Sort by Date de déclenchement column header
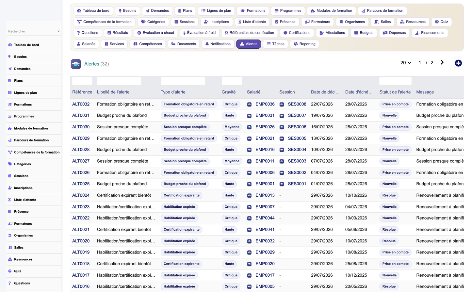The image size is (472, 292). tap(325, 92)
